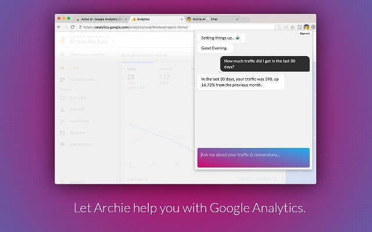Open the All Web Site Data dropdown

pyautogui.click(x=92, y=42)
